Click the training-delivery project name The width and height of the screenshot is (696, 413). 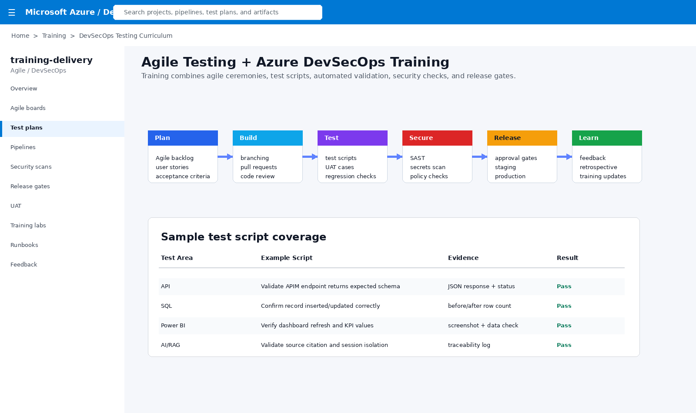click(x=51, y=60)
